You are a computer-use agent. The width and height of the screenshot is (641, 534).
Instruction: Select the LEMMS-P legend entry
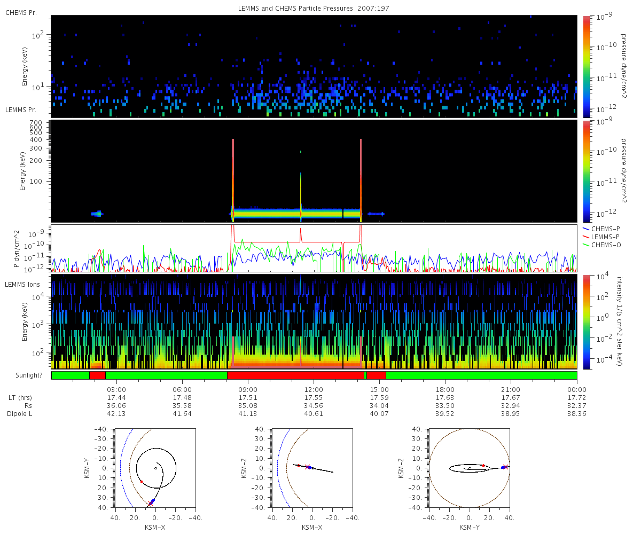coord(603,236)
